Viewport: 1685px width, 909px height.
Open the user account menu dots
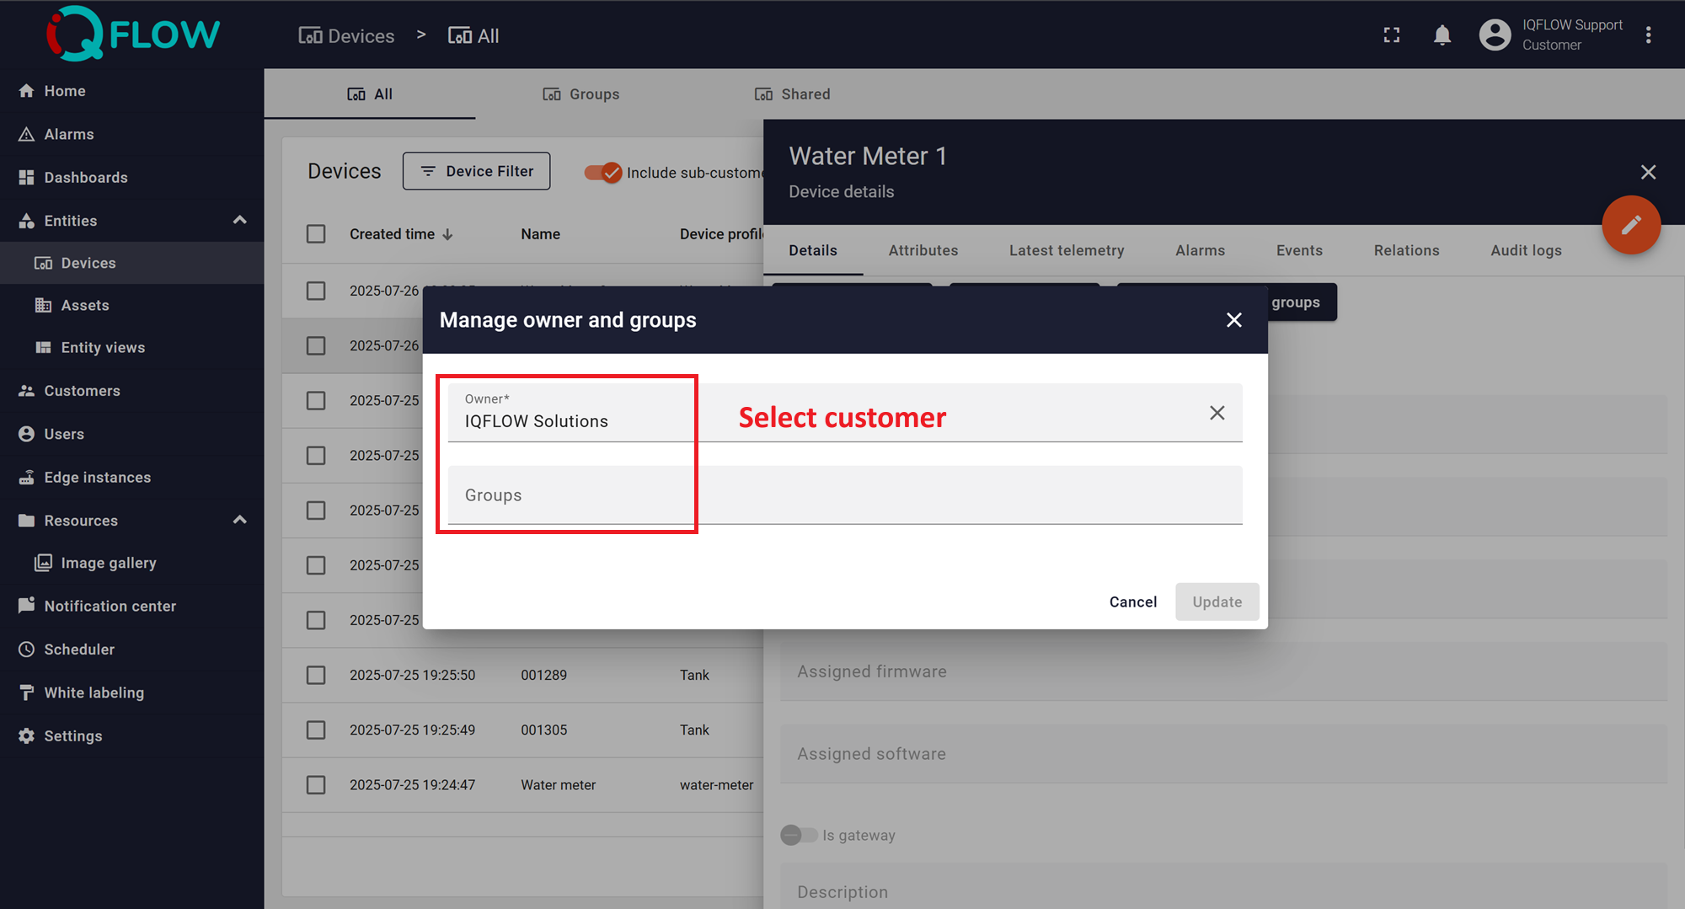click(x=1648, y=35)
